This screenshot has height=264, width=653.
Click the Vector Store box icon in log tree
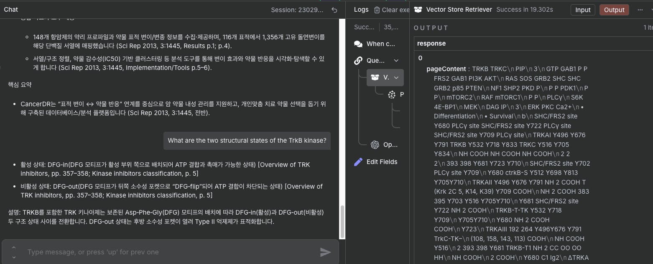point(375,77)
